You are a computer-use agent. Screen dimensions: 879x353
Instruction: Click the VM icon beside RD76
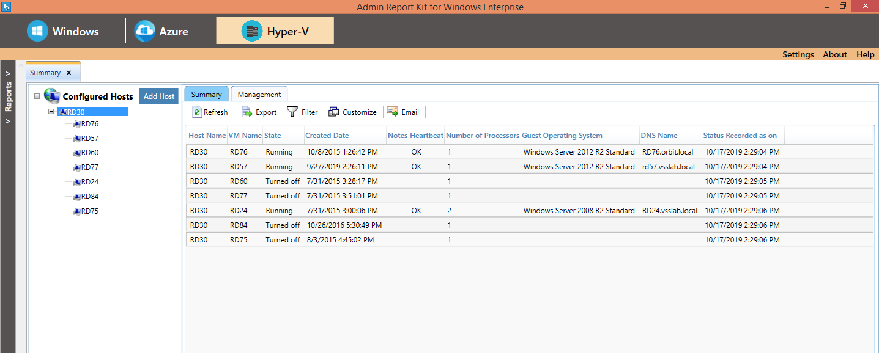(77, 124)
